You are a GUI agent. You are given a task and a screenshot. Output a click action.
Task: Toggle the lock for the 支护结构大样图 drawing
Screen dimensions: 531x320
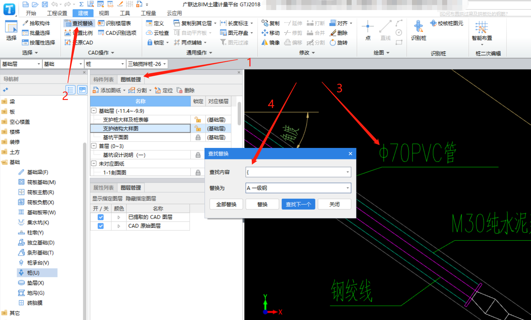[x=198, y=128]
